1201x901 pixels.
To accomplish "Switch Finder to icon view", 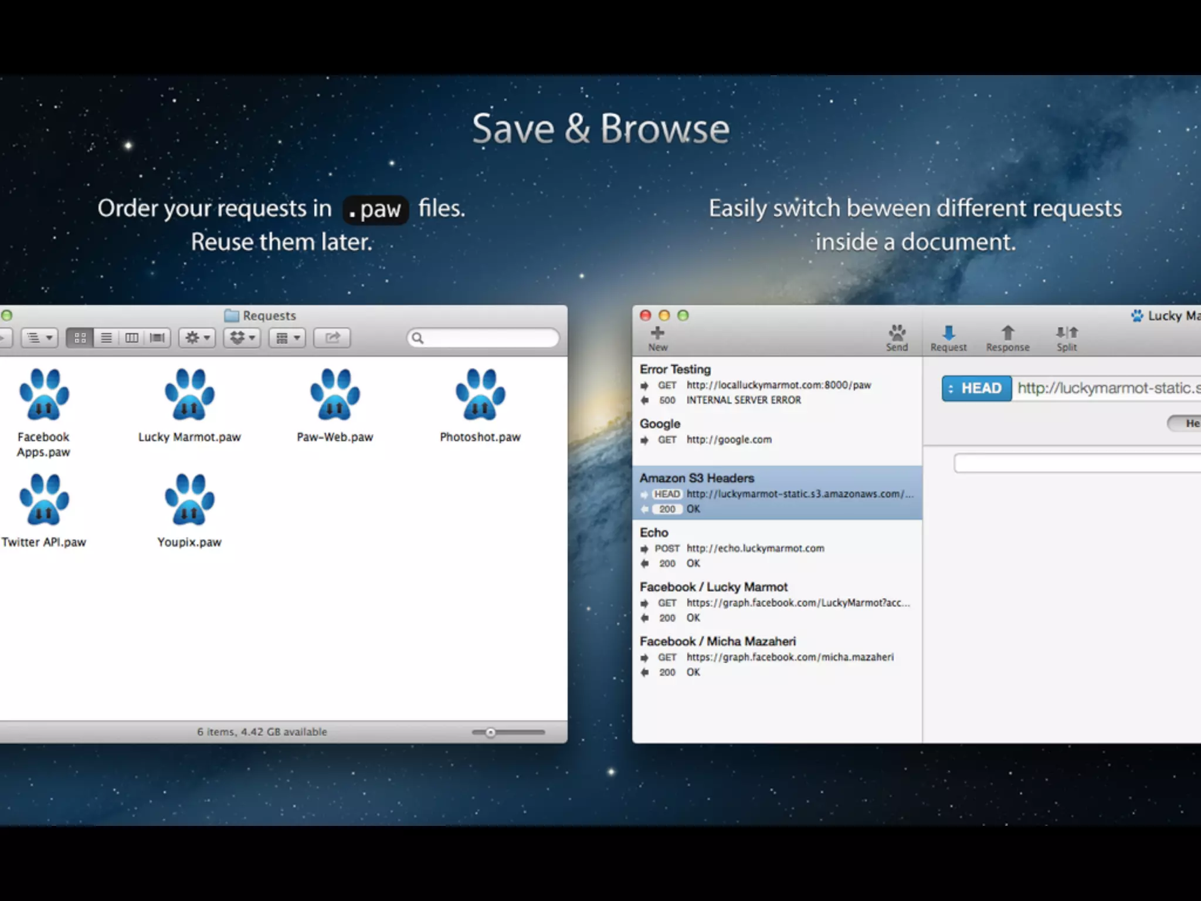I will point(80,338).
